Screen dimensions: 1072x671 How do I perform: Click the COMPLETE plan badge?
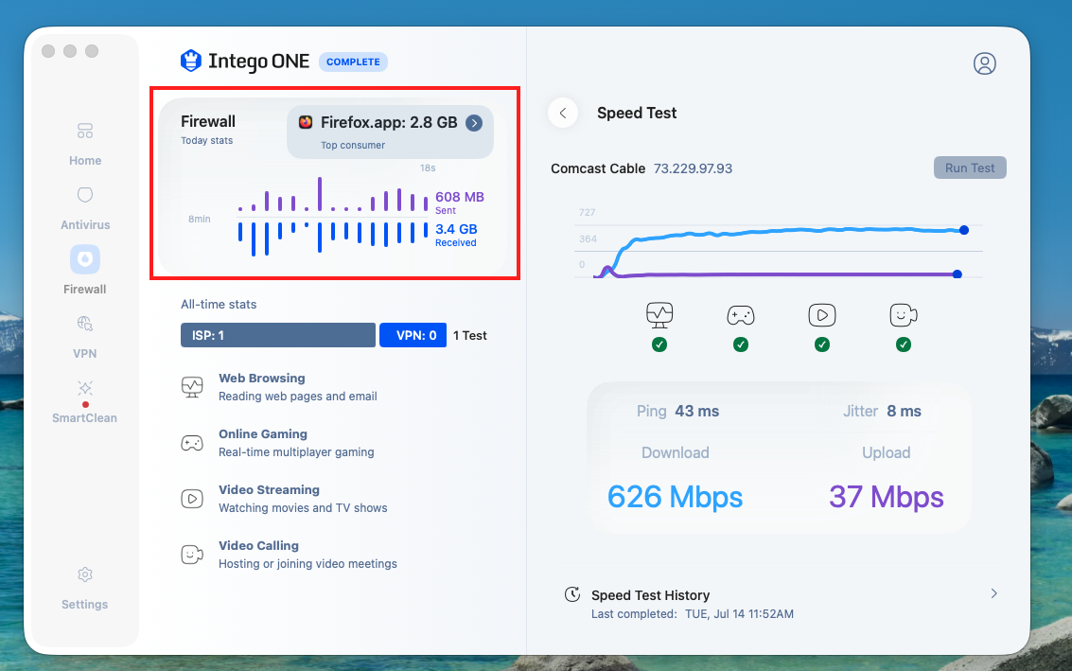[x=353, y=62]
